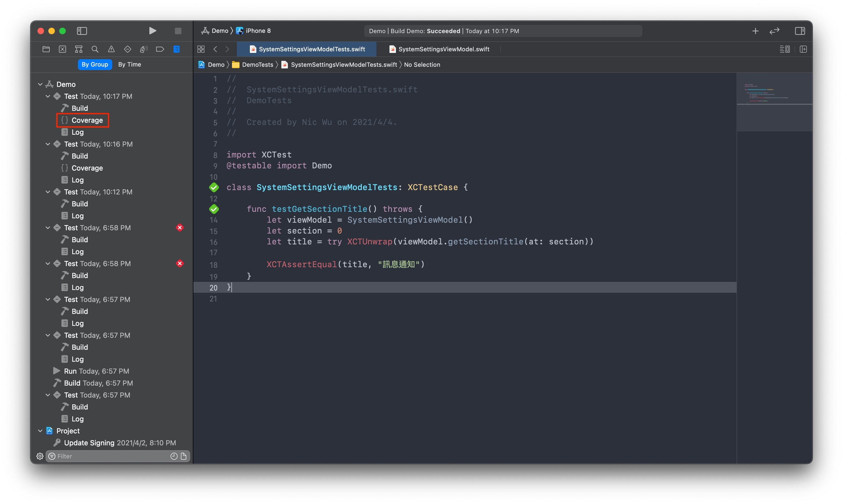Open the Project navigator folder icon
Viewport: 843px width, 504px height.
pyautogui.click(x=46, y=49)
